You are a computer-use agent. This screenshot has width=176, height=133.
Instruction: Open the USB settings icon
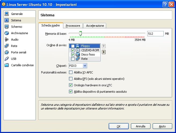click(7, 59)
